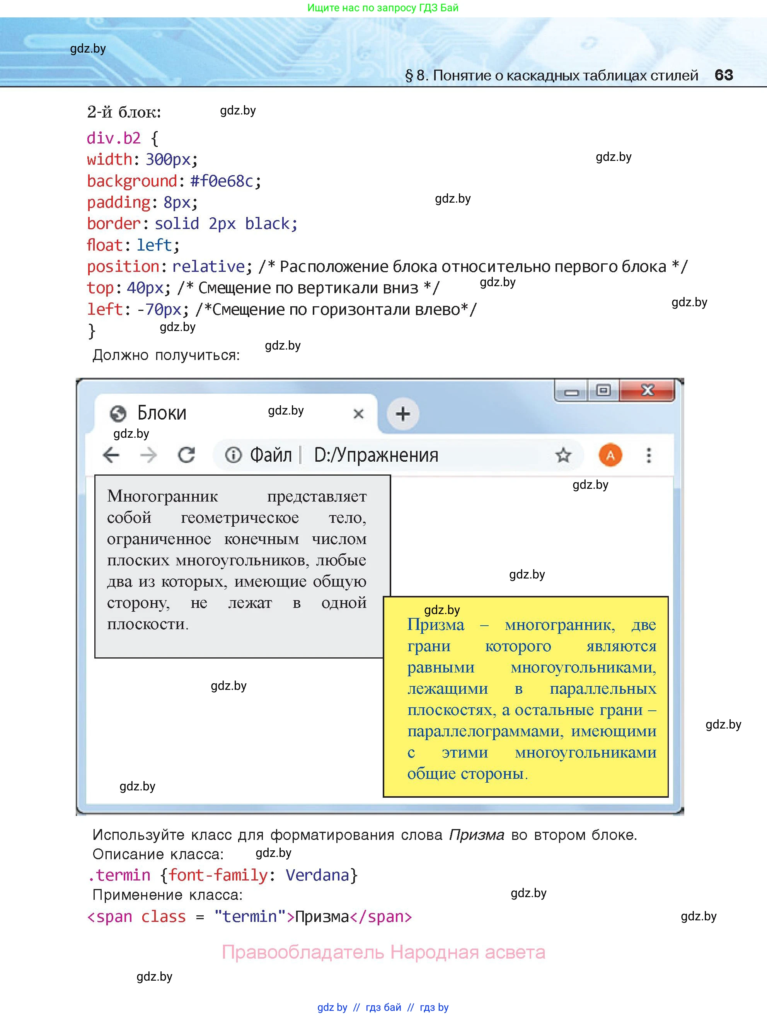Close the browser window with red X
Image resolution: width=767 pixels, height=1017 pixels.
647,390
